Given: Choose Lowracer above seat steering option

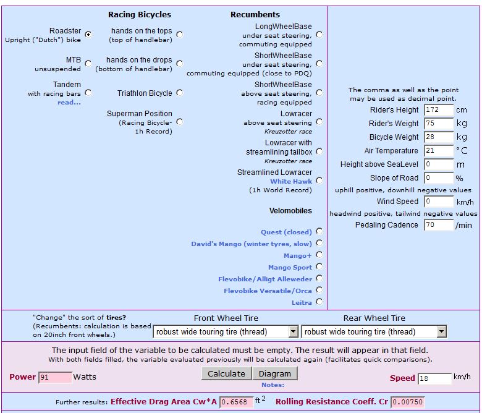Looking at the screenshot, I should (x=319, y=122).
